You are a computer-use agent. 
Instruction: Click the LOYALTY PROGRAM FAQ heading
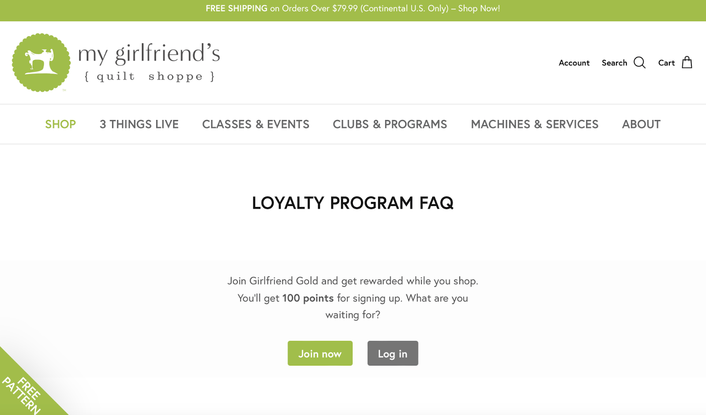[x=353, y=203]
